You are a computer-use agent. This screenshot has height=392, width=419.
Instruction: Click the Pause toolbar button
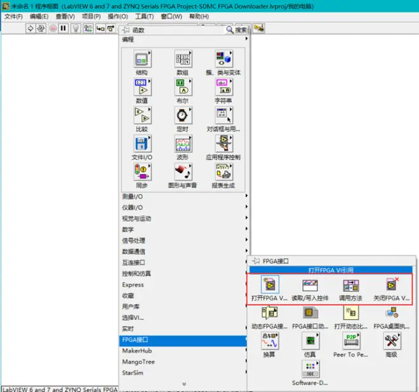[63, 29]
